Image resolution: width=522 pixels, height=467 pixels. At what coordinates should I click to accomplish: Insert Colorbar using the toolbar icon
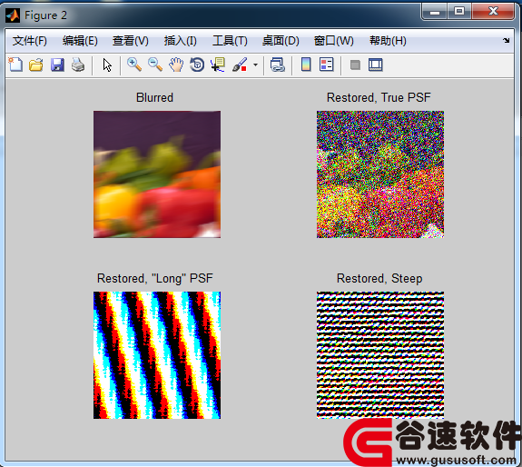(x=306, y=65)
